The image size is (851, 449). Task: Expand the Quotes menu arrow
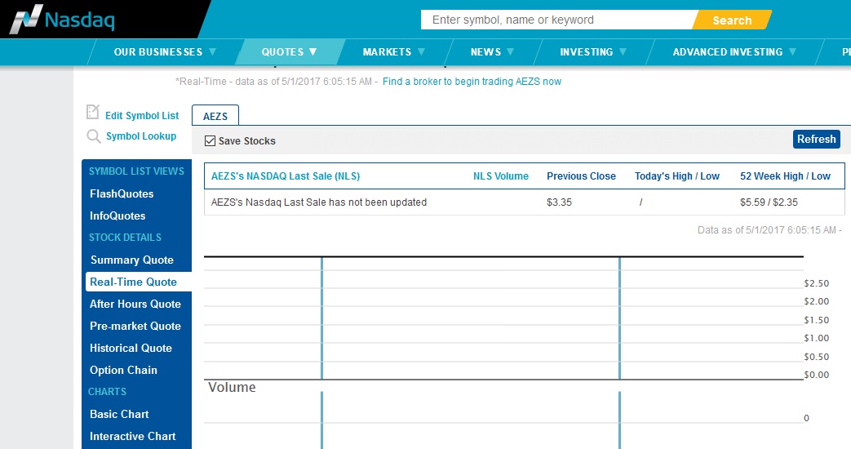[312, 51]
